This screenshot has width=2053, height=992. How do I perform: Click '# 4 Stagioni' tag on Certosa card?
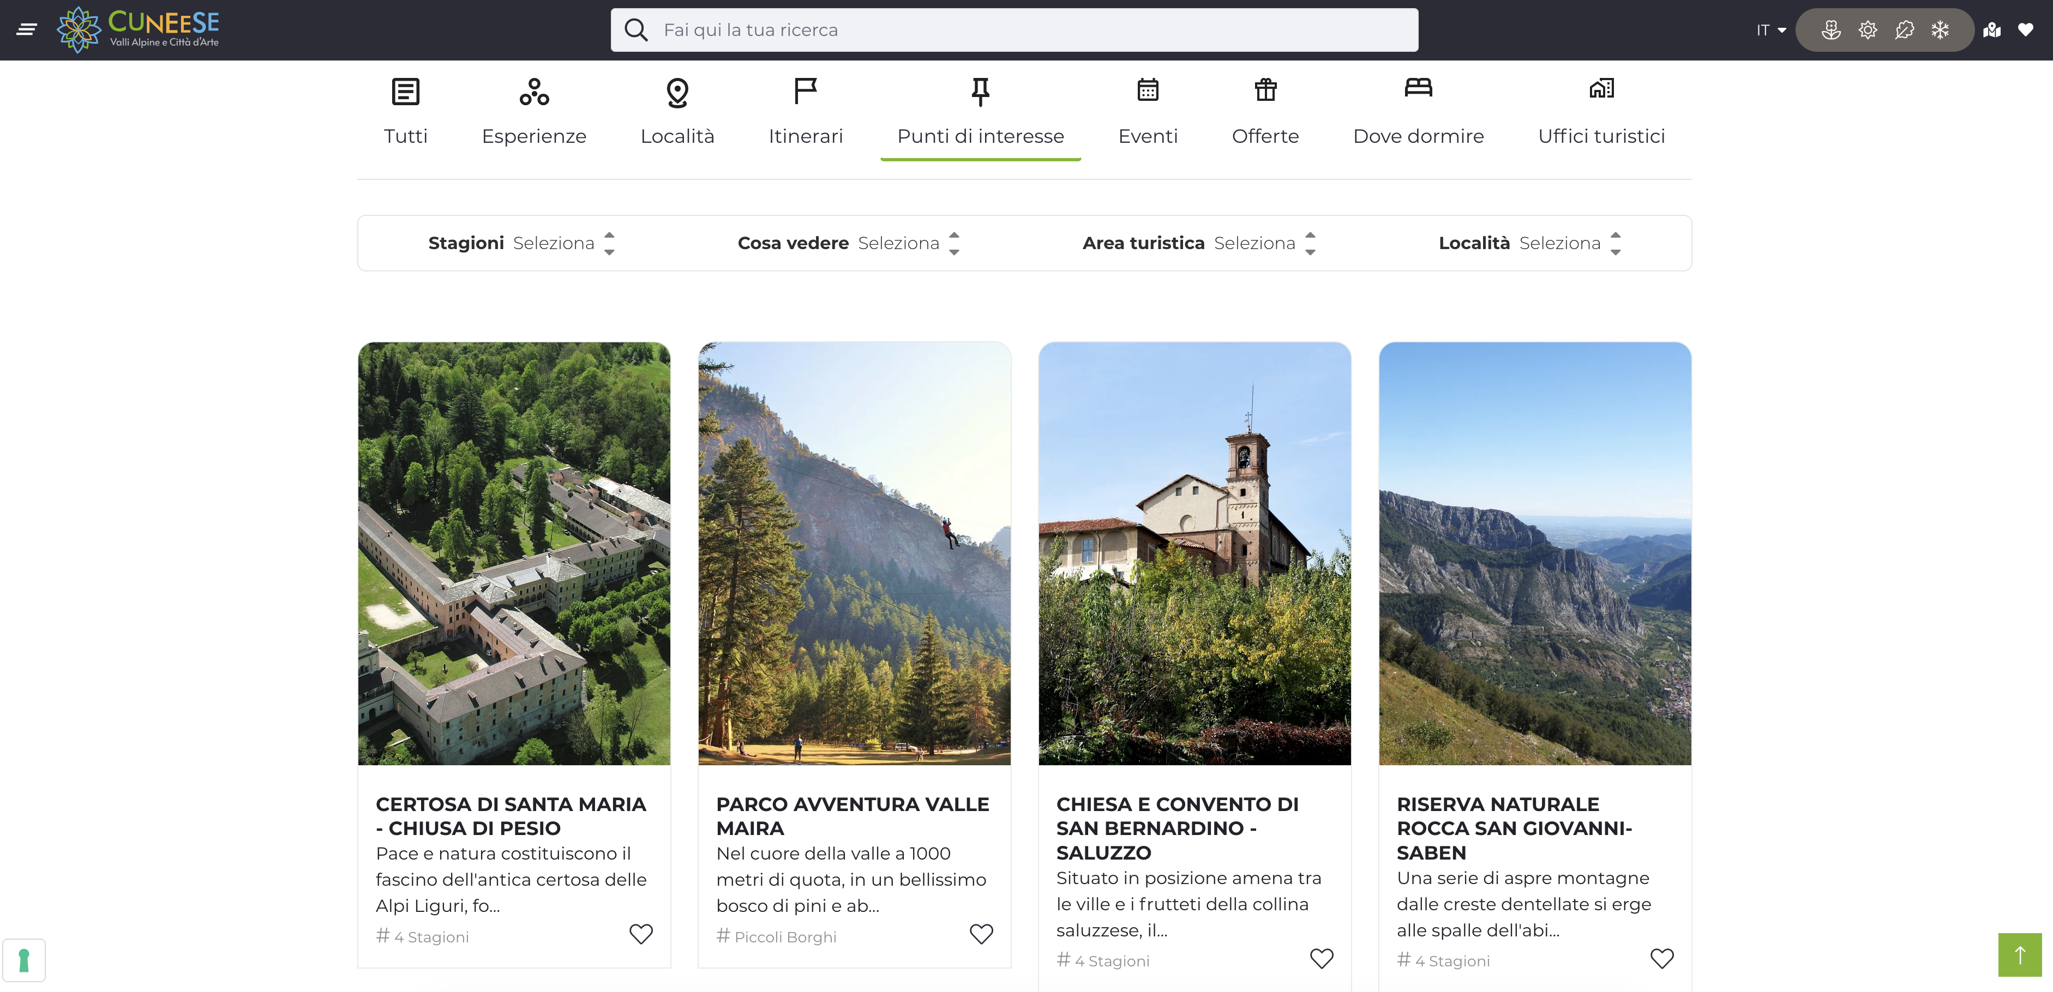point(422,937)
